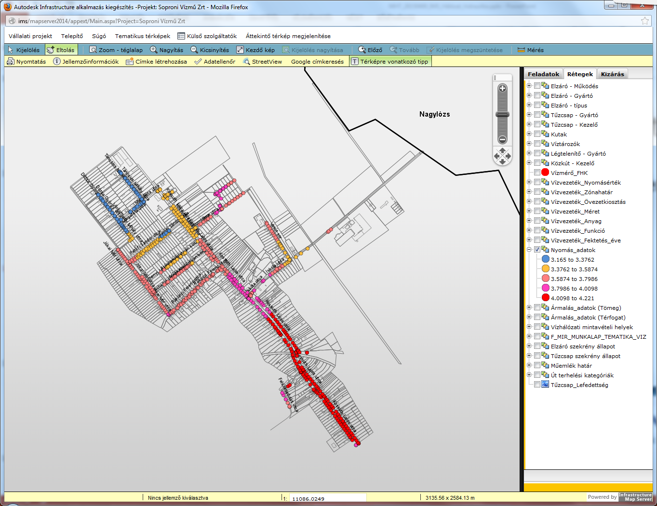
Task: Expand Elzáró szekrény állapot node
Action: click(x=529, y=346)
